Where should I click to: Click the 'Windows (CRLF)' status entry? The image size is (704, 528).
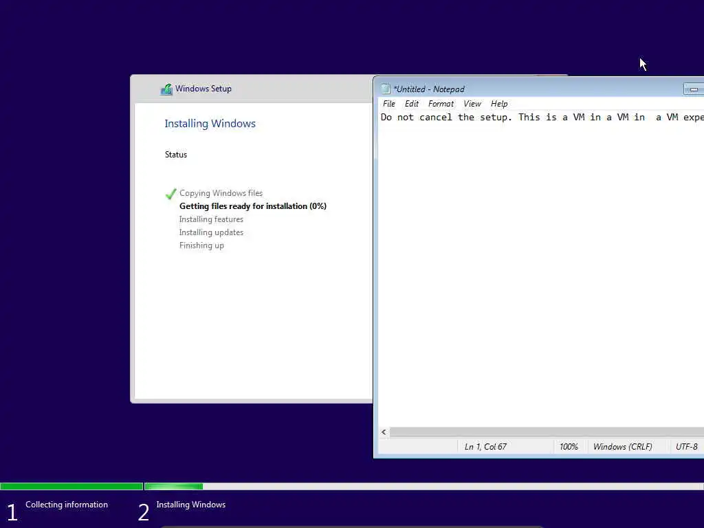(x=622, y=447)
